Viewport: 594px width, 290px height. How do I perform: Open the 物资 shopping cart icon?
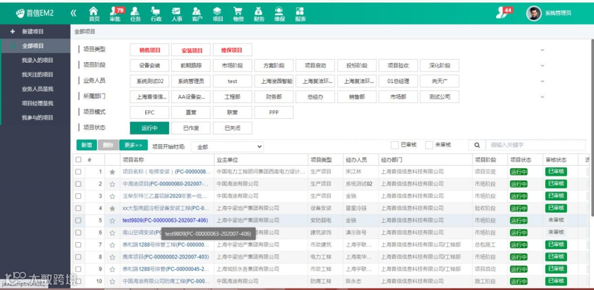[238, 14]
